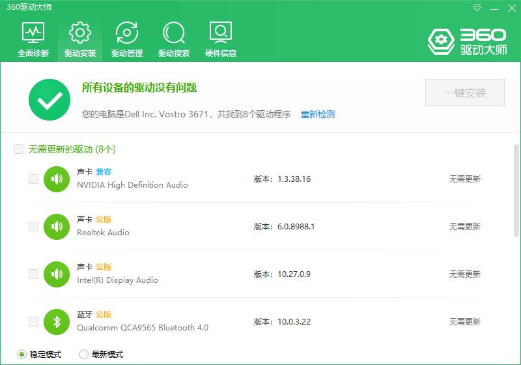Viewport: 521px width, 365px height.
Task: Click 无需更新 status on NVIDIA row
Action: (465, 179)
